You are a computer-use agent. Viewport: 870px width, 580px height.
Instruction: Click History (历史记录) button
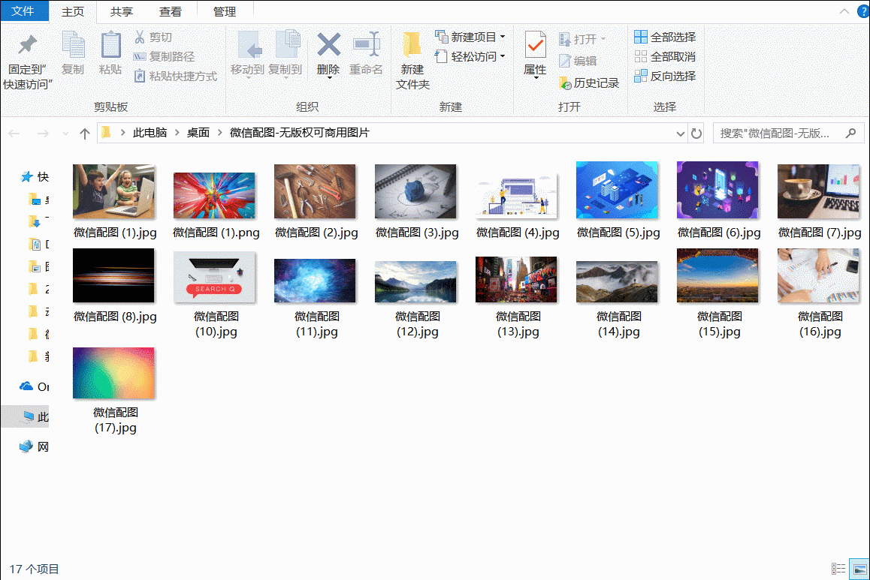pyautogui.click(x=589, y=83)
